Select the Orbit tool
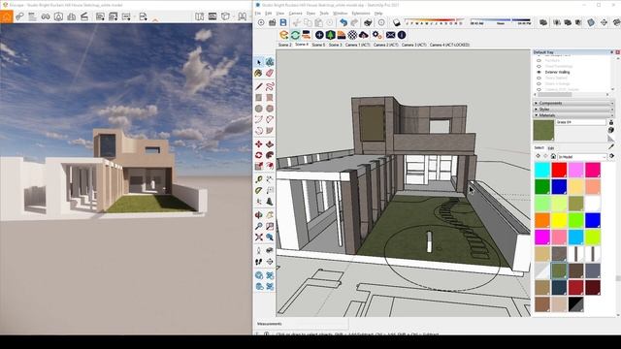 click(259, 215)
